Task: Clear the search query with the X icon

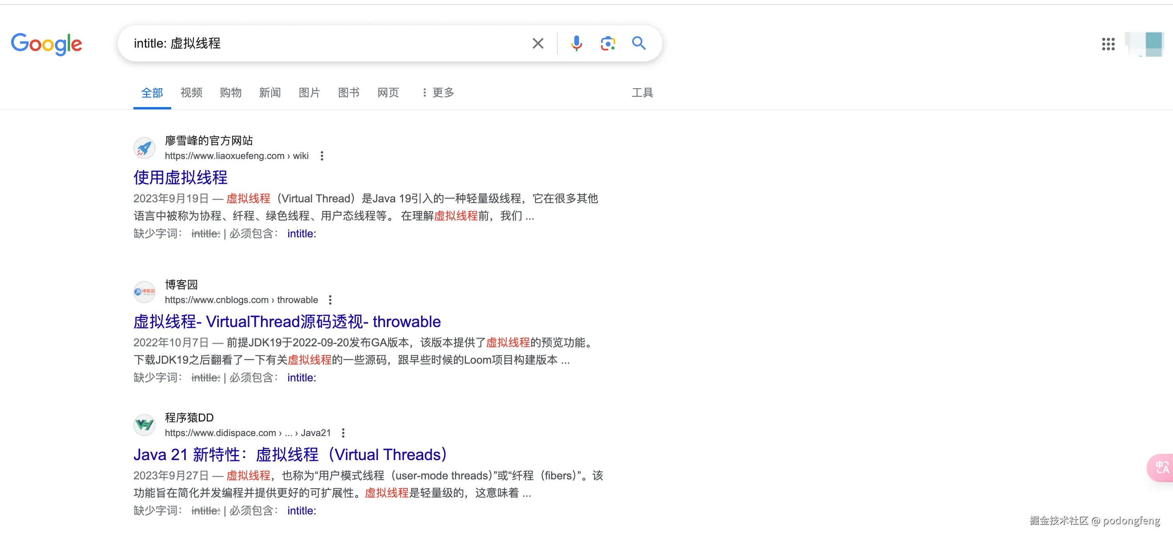Action: tap(538, 43)
